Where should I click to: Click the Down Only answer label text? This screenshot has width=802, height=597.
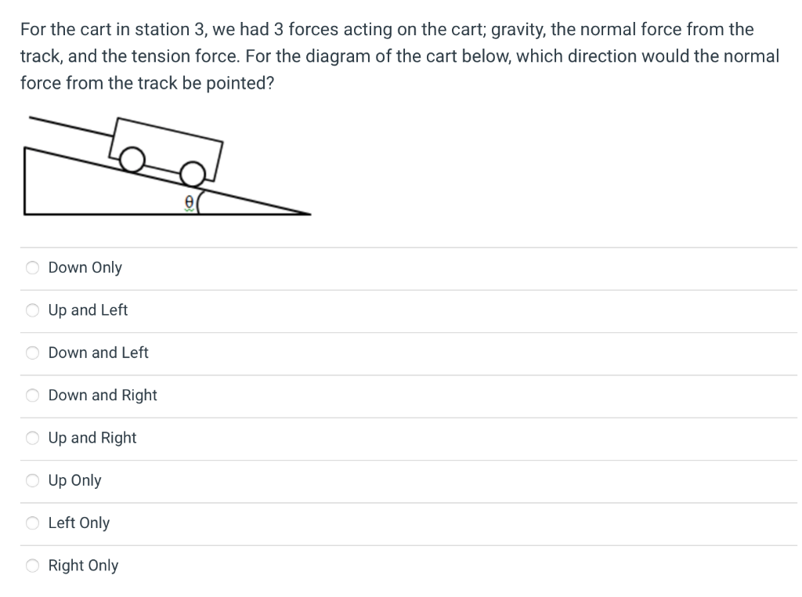(85, 267)
